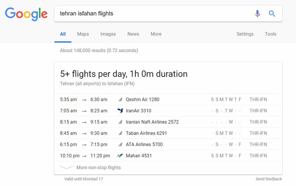Click the Qeshm Air airline icon

pyautogui.click(x=120, y=99)
